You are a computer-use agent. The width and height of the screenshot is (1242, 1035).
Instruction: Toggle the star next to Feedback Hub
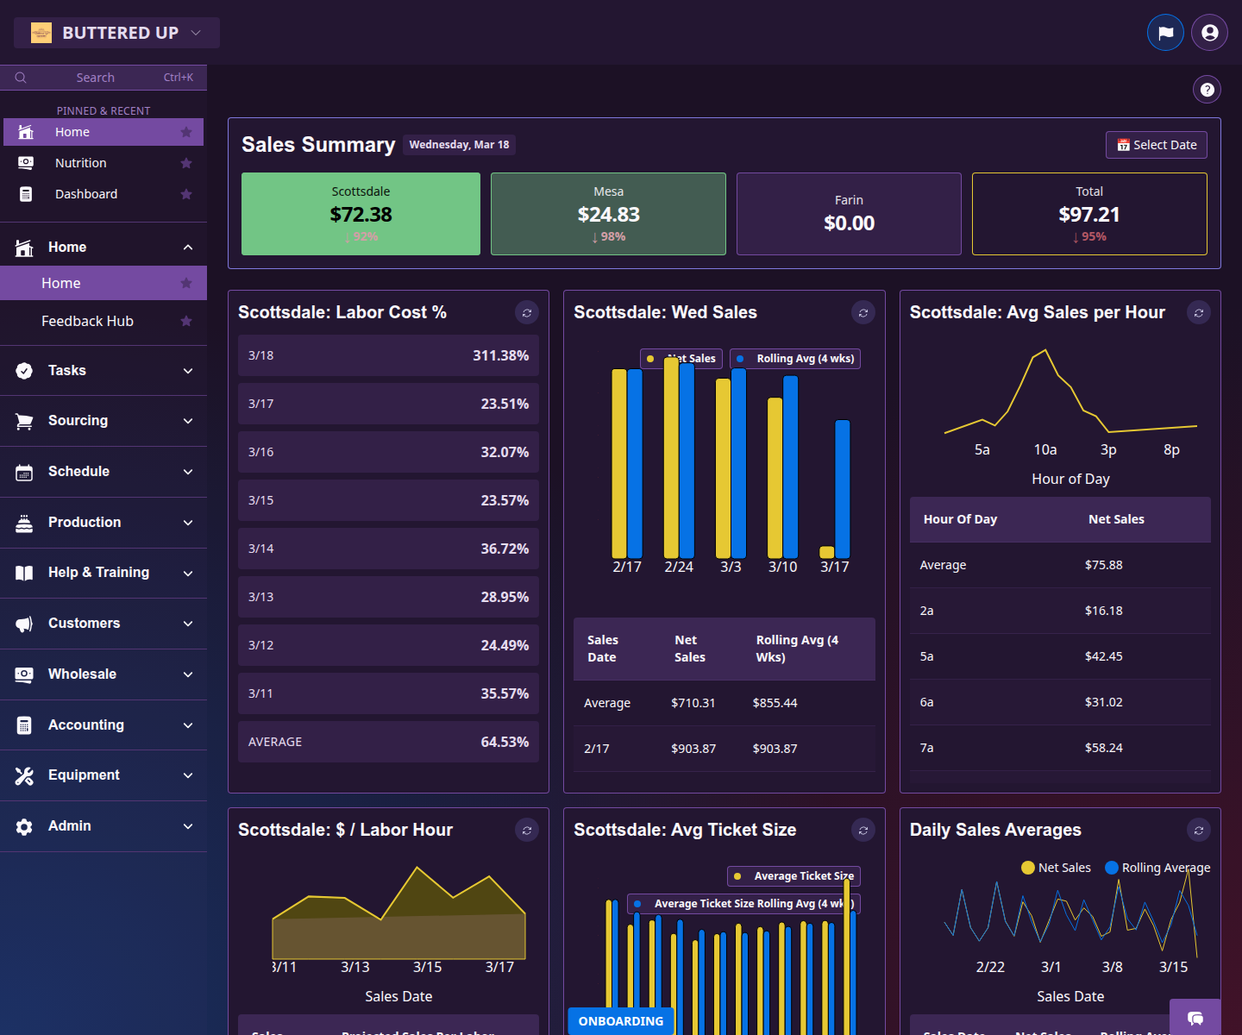(186, 321)
